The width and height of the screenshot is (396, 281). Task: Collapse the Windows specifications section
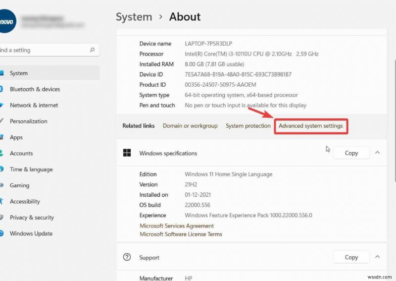(x=378, y=153)
